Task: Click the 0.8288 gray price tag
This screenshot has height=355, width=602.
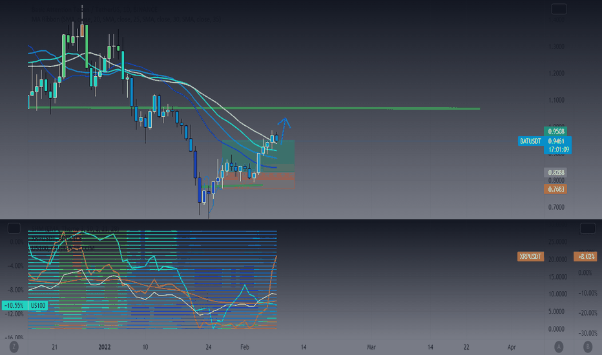Action: 555,172
